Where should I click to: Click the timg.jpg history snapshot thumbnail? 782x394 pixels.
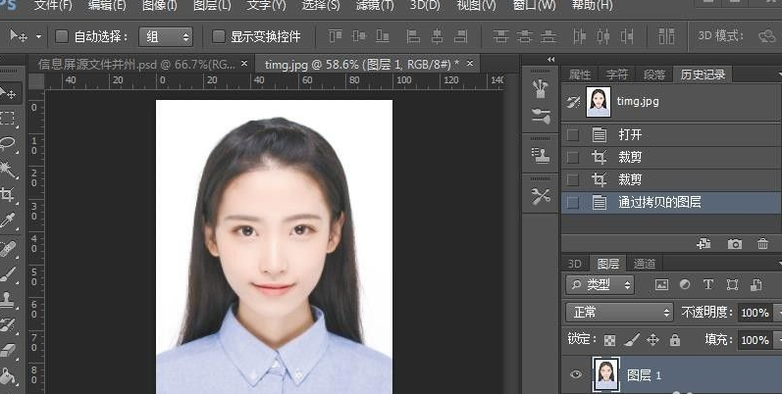coord(599,102)
